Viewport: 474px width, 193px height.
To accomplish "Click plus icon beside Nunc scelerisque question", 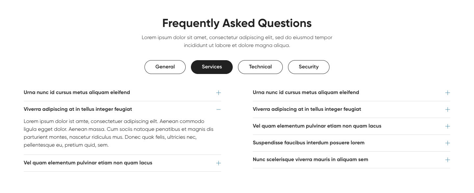I will (x=447, y=160).
